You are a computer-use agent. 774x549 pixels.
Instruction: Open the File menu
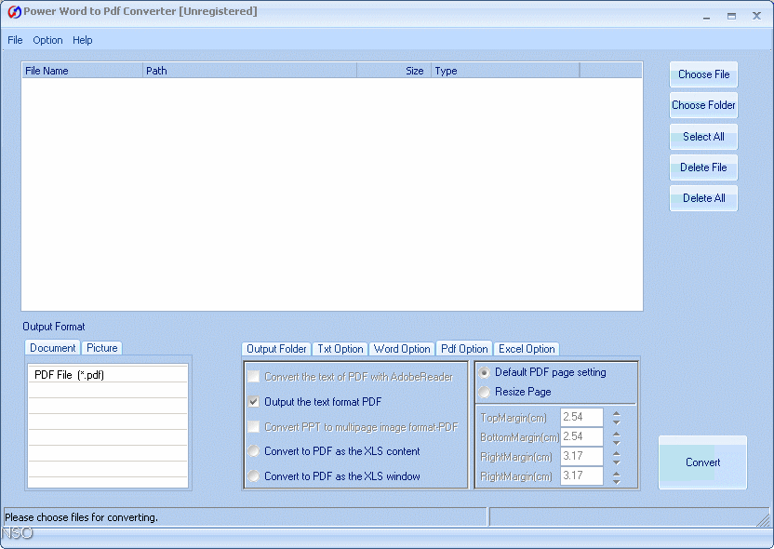point(15,40)
